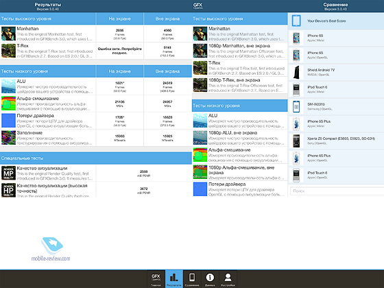Select the 1080p T-Rex, вне экрана thumbnail
384x288 pixels.
pyautogui.click(x=200, y=85)
